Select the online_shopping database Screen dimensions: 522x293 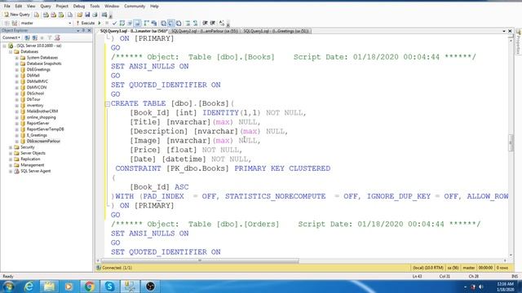(41, 117)
